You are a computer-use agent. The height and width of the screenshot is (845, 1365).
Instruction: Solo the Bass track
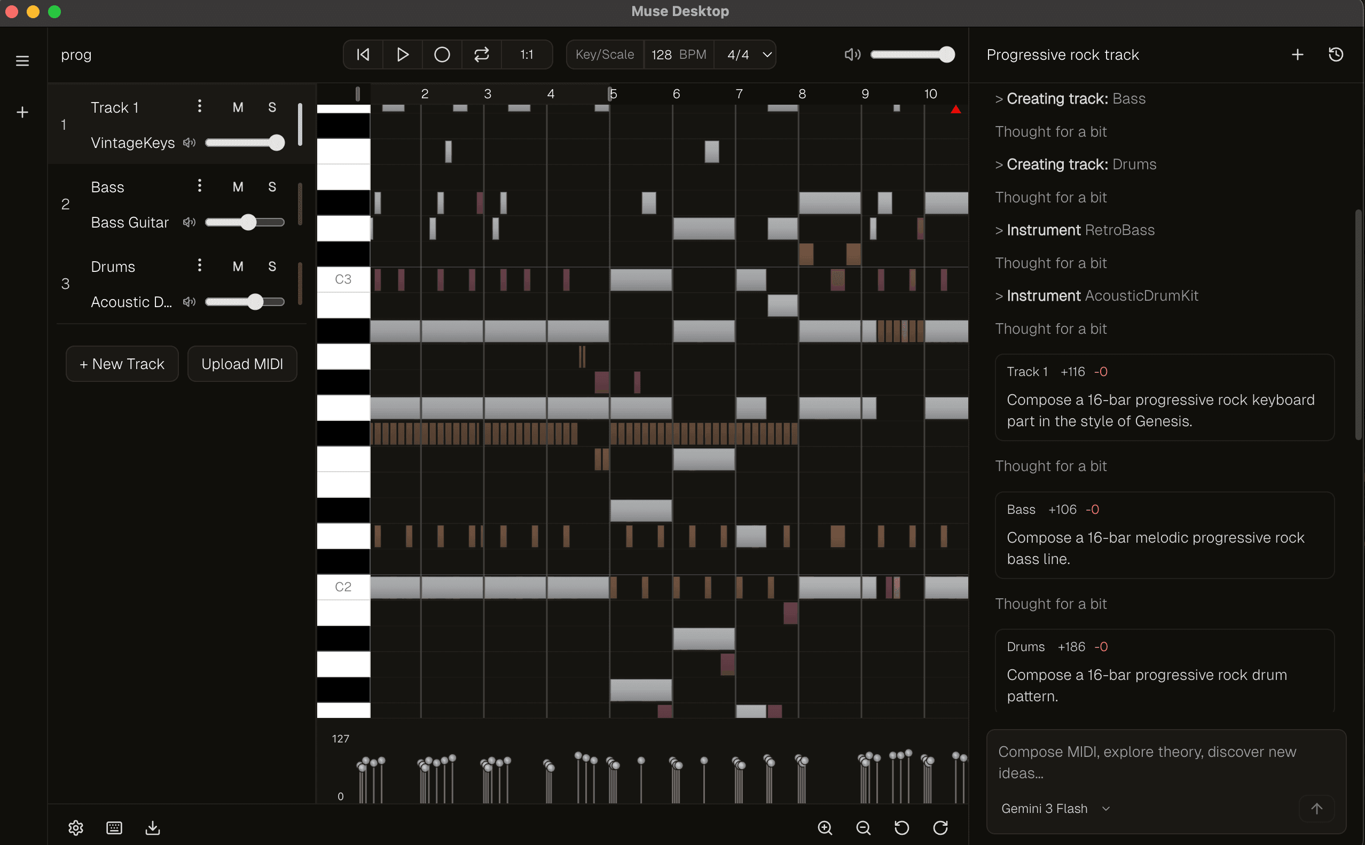[x=272, y=186]
